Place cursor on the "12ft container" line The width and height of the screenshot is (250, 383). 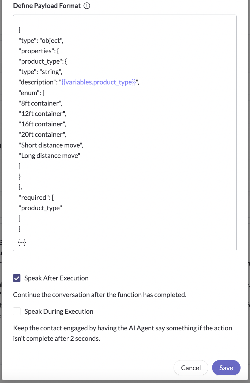pos(42,114)
